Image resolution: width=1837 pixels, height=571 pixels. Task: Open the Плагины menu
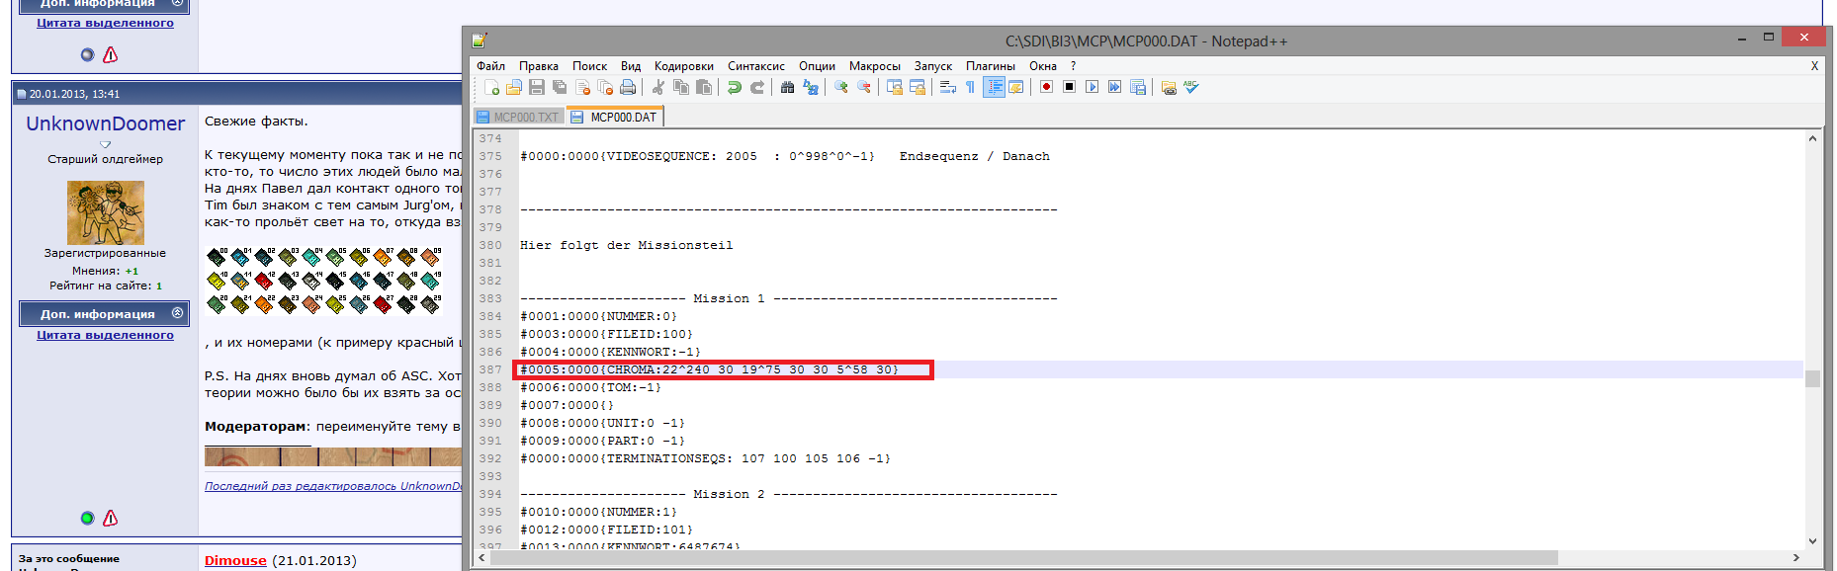991,66
